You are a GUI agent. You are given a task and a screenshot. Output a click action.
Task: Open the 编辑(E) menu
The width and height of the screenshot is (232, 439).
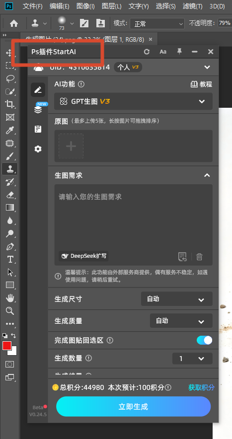[x=60, y=6]
